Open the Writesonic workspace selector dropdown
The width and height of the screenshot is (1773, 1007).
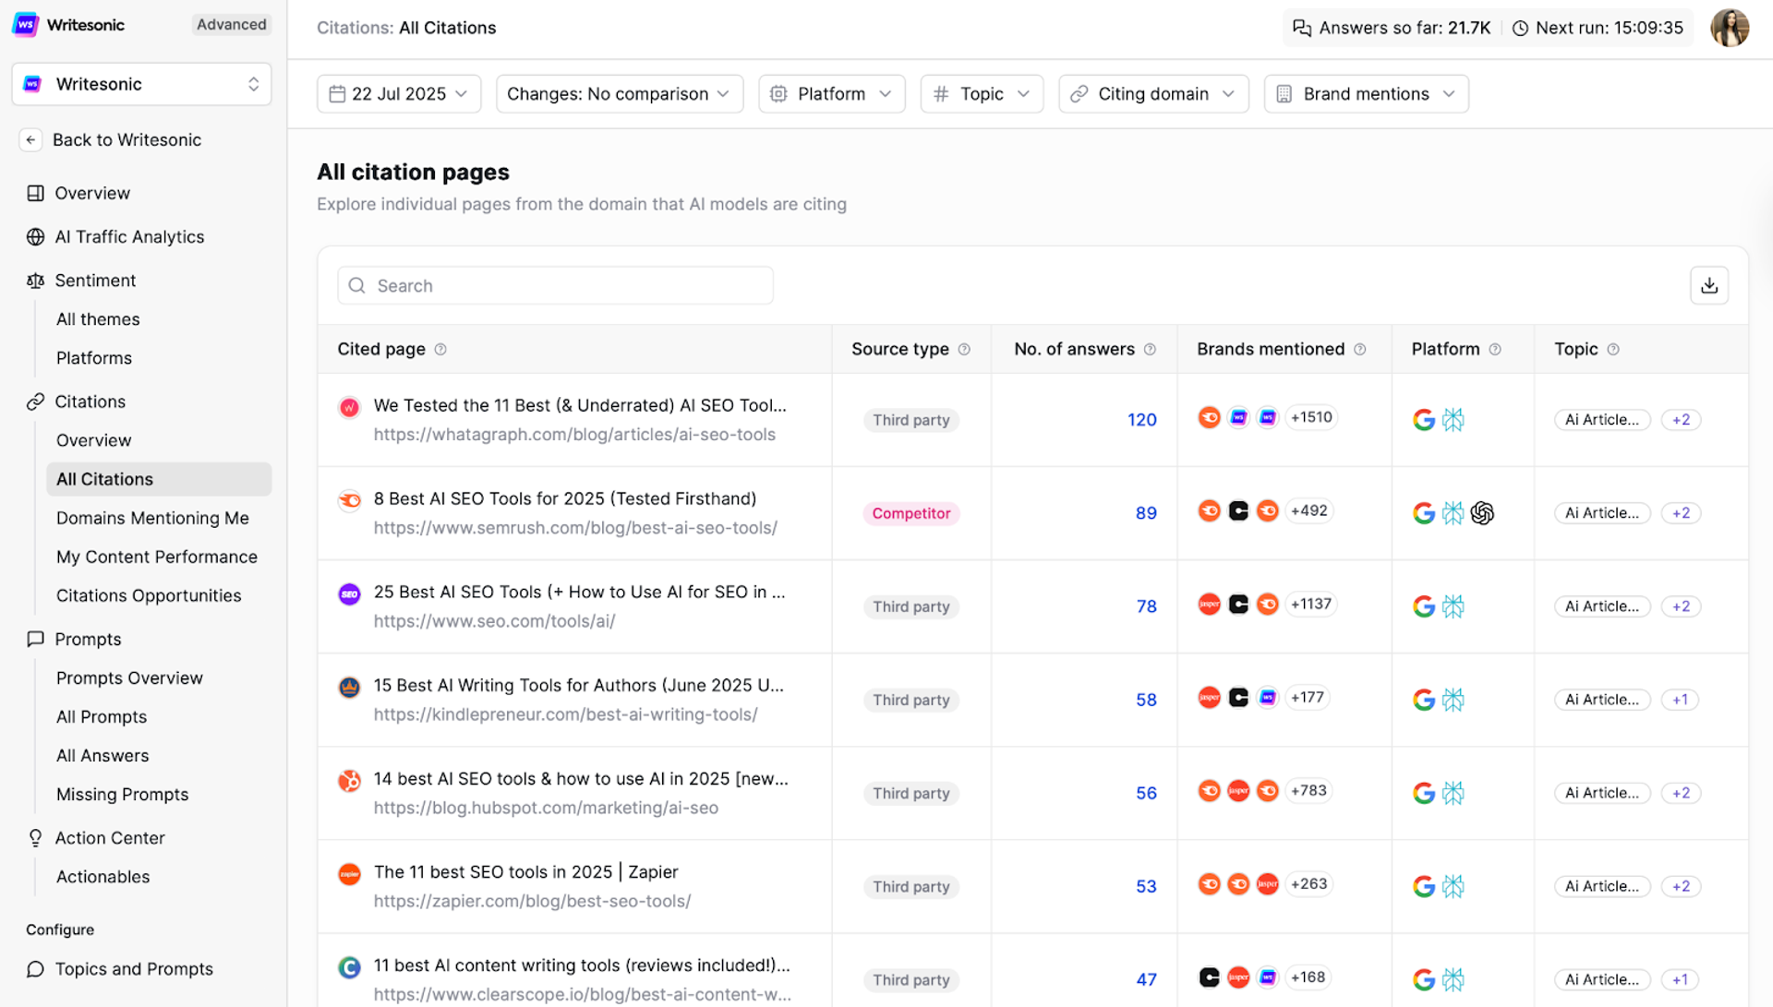point(141,84)
